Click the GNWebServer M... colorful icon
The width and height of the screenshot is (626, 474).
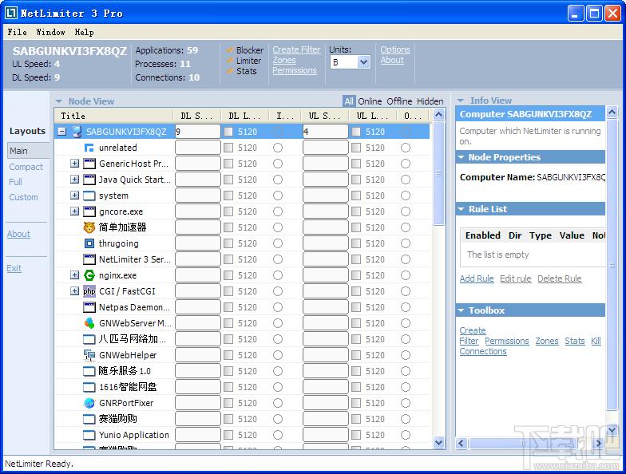click(89, 323)
